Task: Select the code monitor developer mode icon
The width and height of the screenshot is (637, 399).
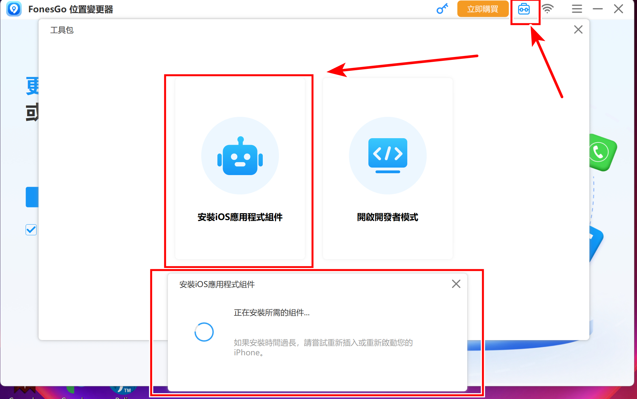Action: coord(388,156)
